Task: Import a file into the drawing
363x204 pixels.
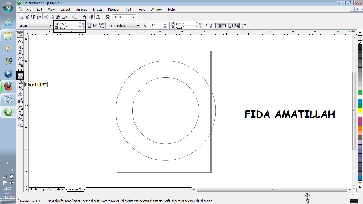Action: (85, 17)
